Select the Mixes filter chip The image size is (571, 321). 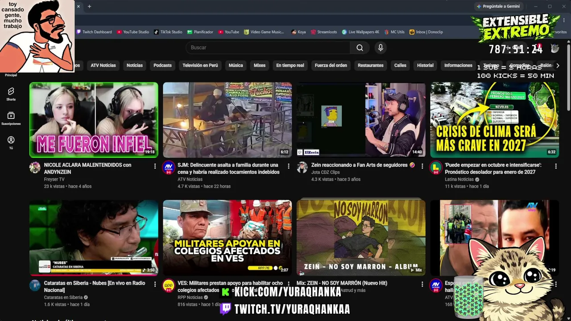point(260,66)
